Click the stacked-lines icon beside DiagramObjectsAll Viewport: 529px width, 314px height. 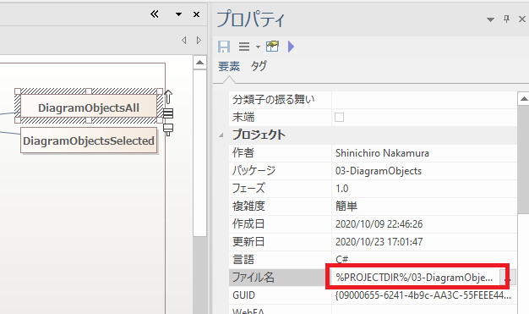(168, 113)
